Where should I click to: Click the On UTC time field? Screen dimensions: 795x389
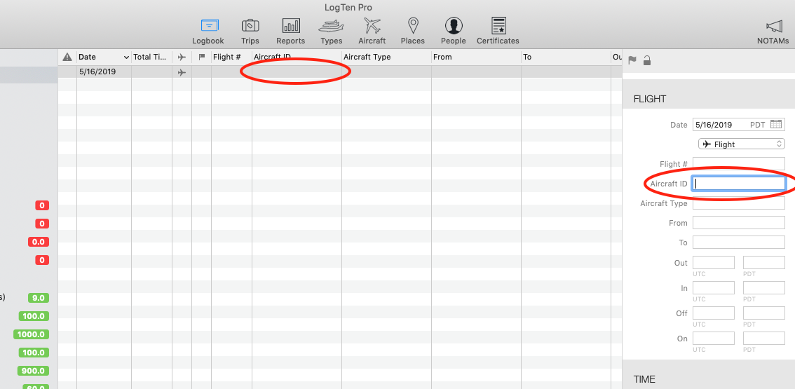point(714,339)
